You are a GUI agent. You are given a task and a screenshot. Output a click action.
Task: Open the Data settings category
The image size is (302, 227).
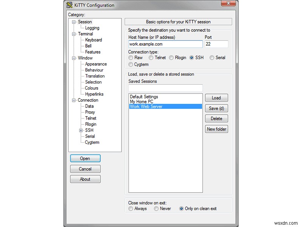pyautogui.click(x=89, y=106)
